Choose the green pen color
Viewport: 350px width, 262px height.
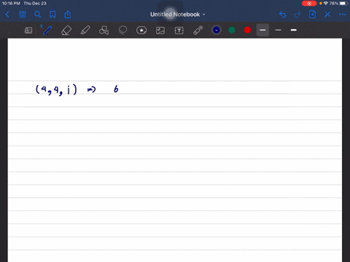click(x=232, y=30)
